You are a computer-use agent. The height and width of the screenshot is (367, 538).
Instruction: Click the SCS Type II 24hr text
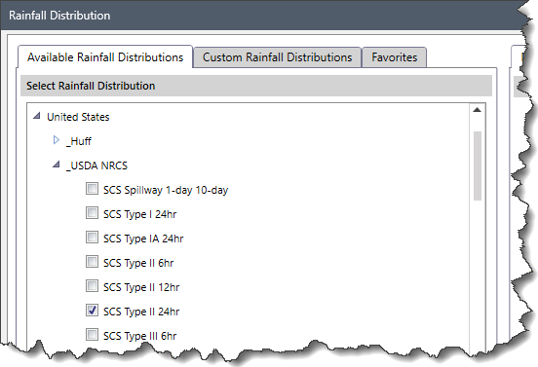tap(141, 312)
